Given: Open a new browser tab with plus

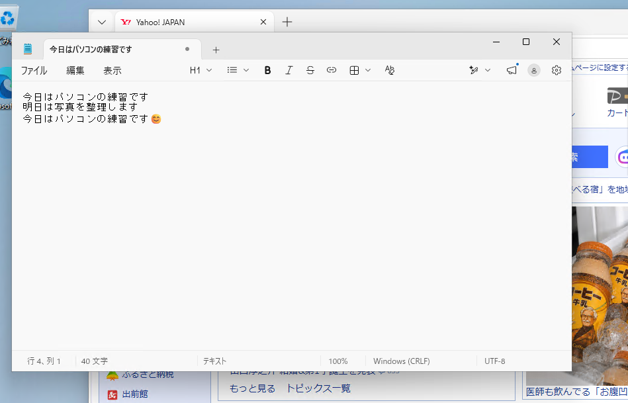Looking at the screenshot, I should click(x=287, y=22).
